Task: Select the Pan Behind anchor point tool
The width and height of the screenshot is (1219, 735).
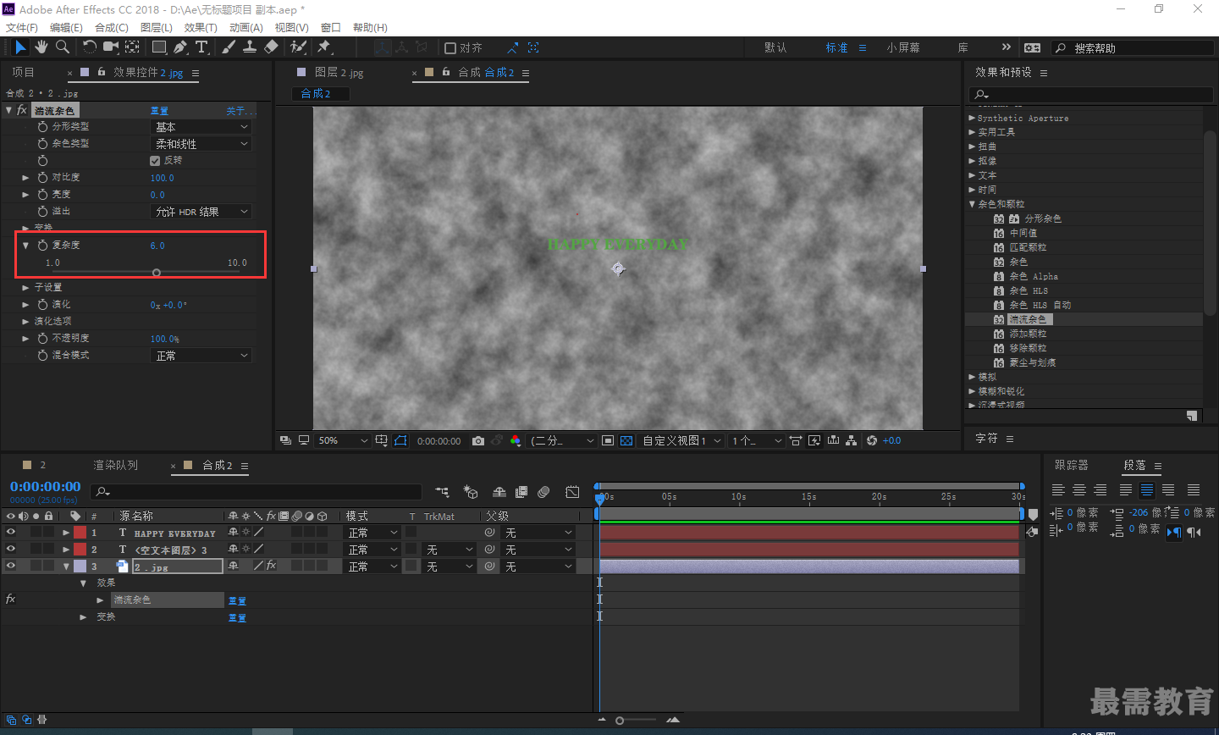Action: (132, 47)
